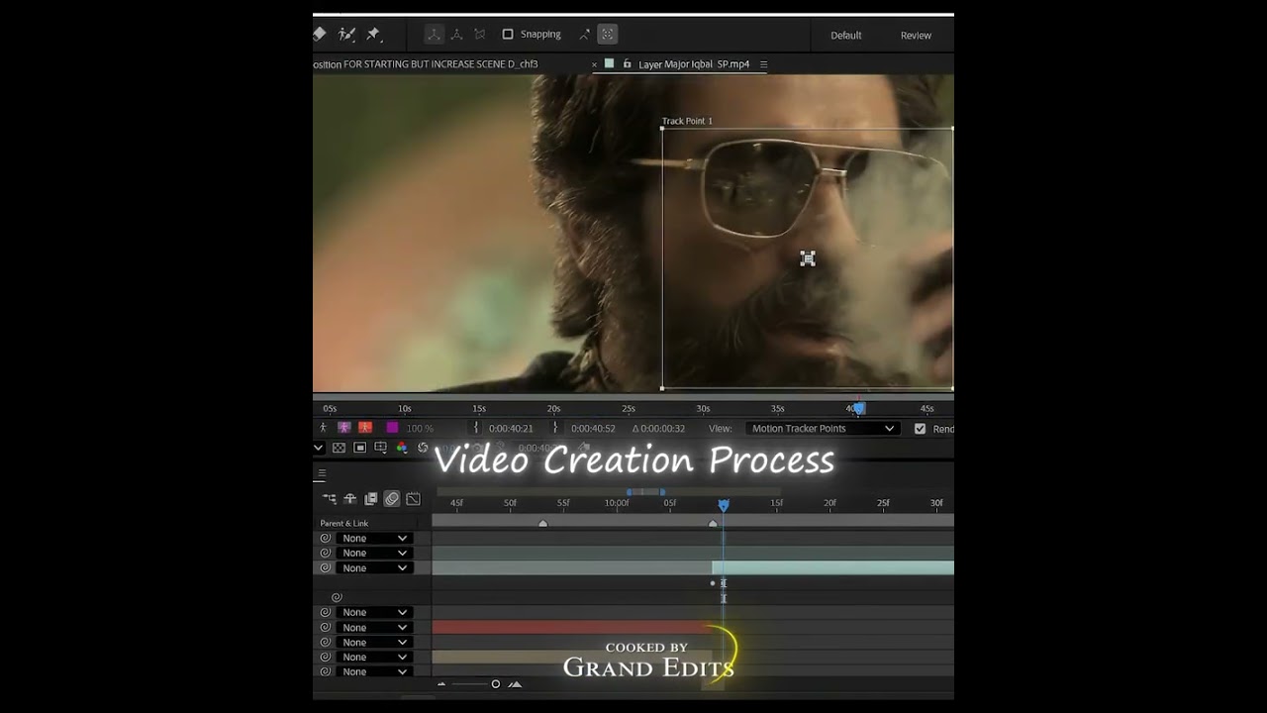Open the composition tab ending in D_chf3
Image resolution: width=1267 pixels, height=713 pixels.
coord(426,64)
